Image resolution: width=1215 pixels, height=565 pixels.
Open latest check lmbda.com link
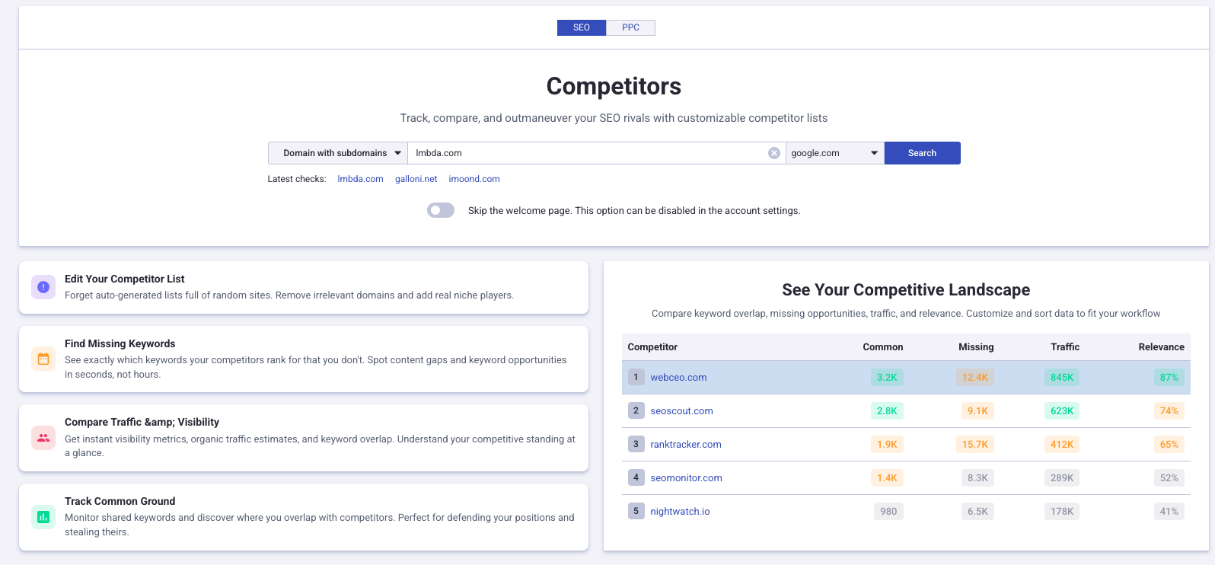click(x=361, y=179)
